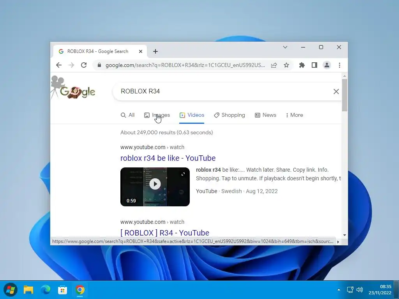Open the Chrome profile avatar menu
Viewport: 399px width, 299px height.
pyautogui.click(x=327, y=65)
